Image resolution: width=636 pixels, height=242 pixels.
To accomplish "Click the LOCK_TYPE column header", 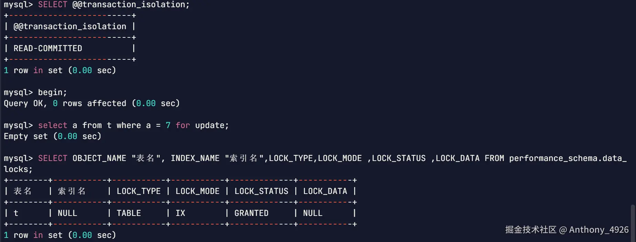I will pos(139,191).
